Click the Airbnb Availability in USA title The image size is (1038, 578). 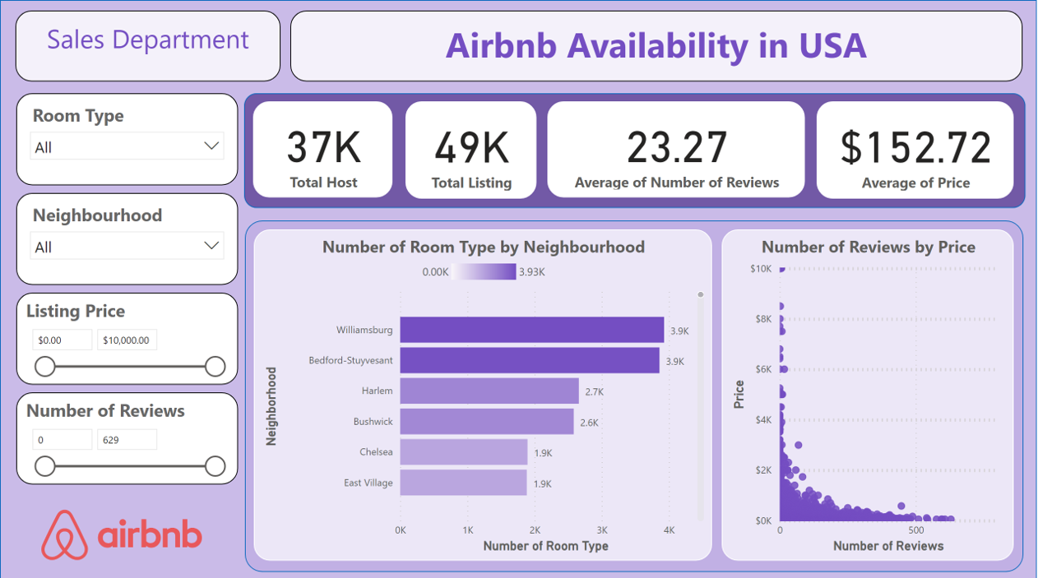tap(656, 46)
